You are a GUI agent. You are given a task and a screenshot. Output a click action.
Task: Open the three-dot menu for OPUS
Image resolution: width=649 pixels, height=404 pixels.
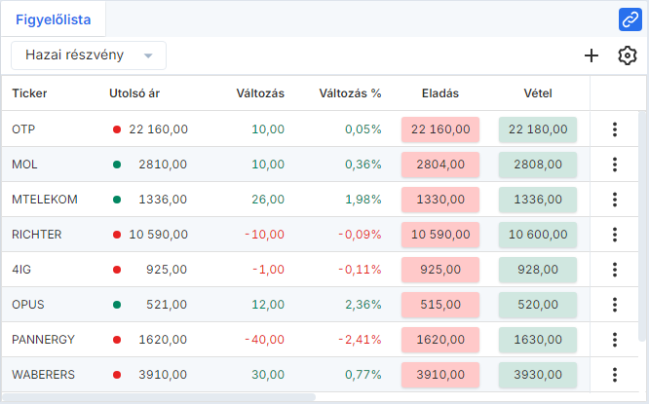[615, 305]
